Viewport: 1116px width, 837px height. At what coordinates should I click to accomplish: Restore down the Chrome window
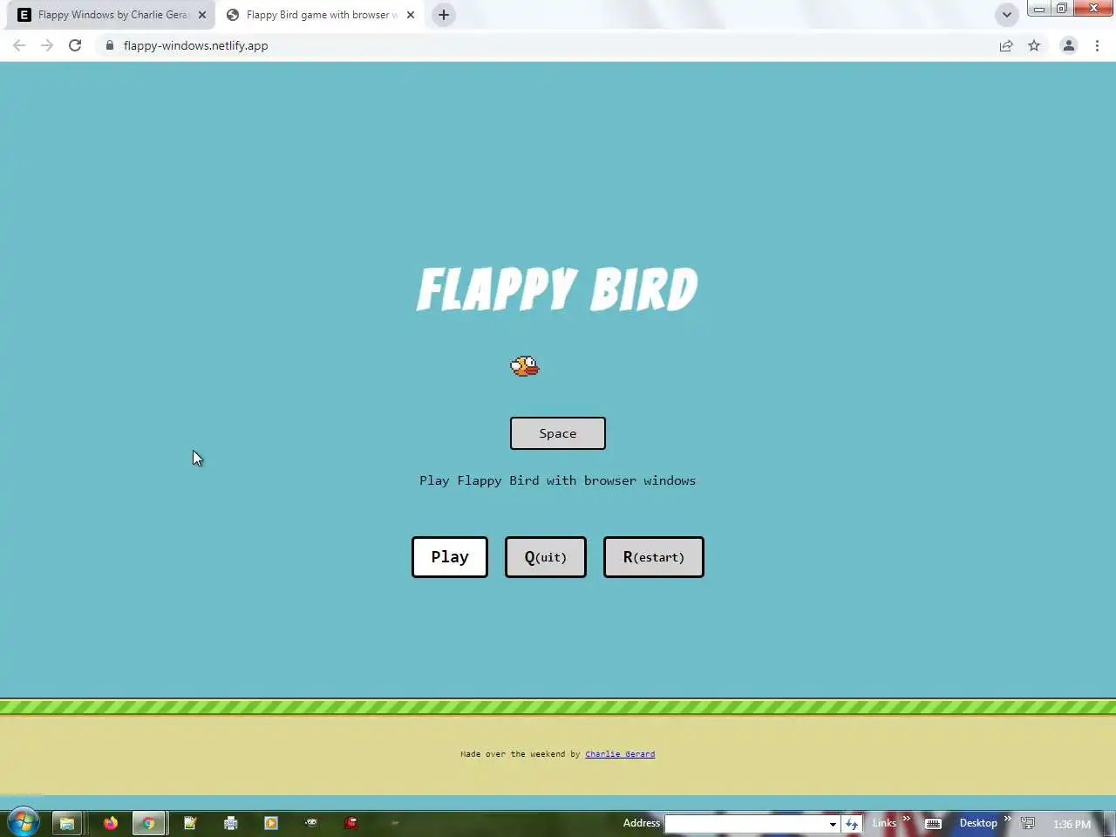coord(1062,9)
